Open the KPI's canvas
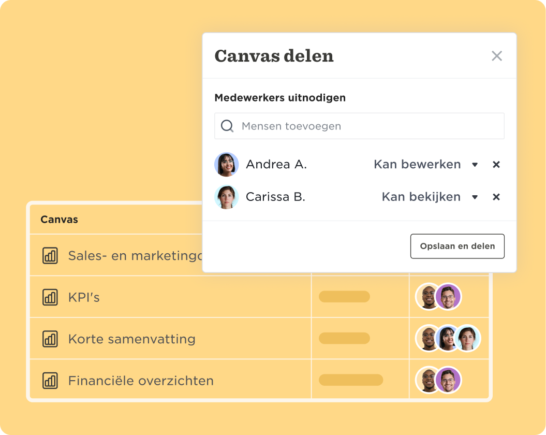The width and height of the screenshot is (546, 435). click(x=84, y=297)
